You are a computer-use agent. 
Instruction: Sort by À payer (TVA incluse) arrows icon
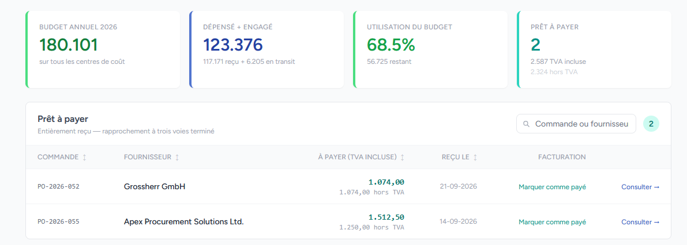tap(402, 157)
